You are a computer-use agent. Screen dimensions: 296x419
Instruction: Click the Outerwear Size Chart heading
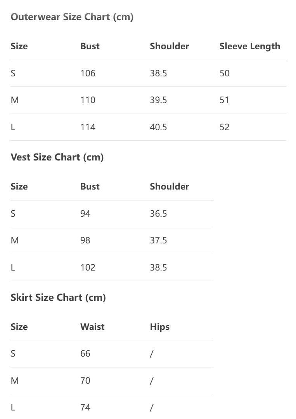[72, 17]
